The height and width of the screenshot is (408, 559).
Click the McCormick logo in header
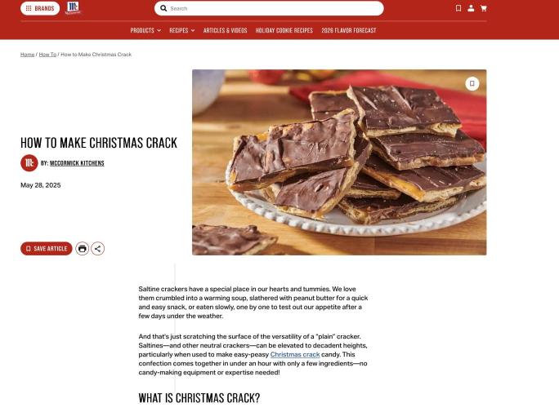tap(73, 8)
